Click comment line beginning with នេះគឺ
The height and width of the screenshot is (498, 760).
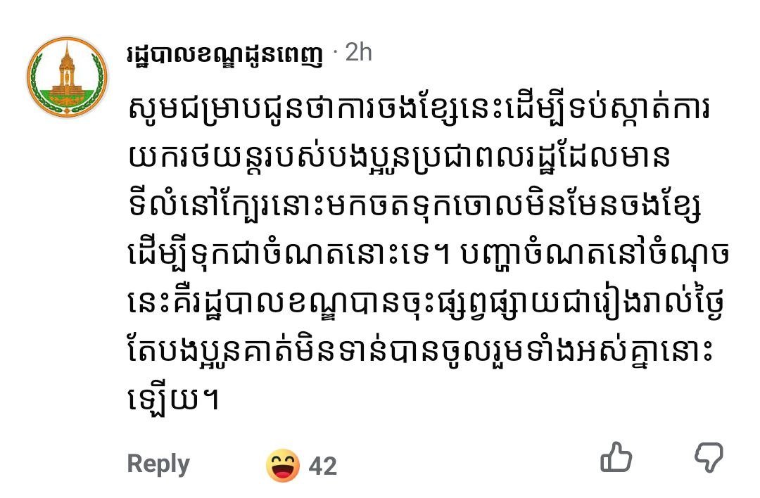(426, 304)
